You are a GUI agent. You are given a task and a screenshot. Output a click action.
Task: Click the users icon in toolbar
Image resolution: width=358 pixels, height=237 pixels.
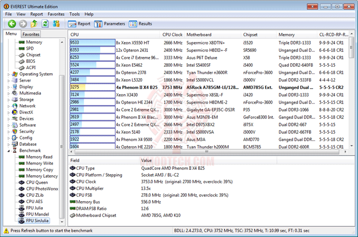pos(56,23)
